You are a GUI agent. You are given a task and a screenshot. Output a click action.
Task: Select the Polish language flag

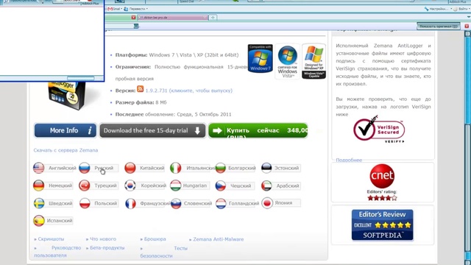pyautogui.click(x=85, y=203)
